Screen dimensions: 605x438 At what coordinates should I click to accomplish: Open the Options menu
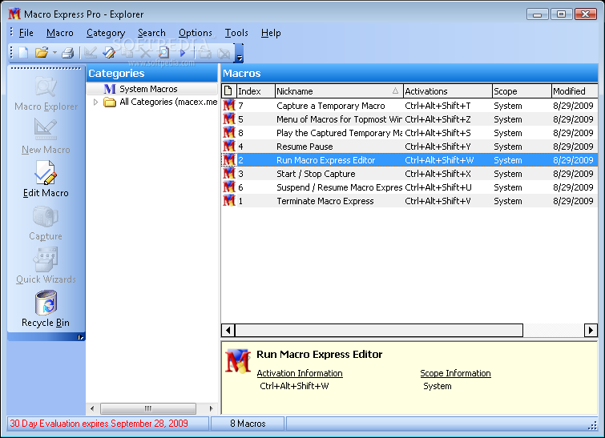pyautogui.click(x=196, y=33)
